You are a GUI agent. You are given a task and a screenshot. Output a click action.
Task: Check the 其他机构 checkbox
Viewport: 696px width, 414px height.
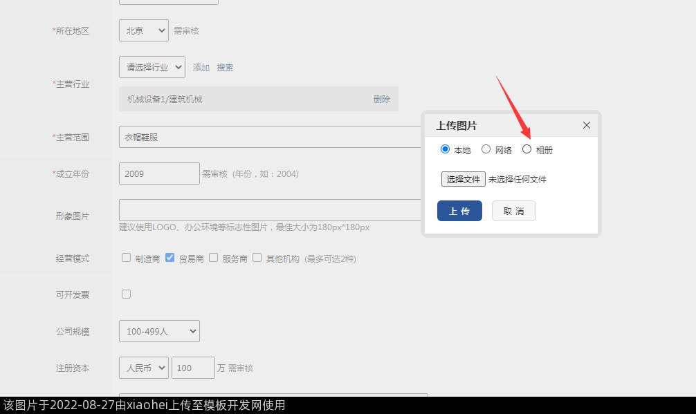point(257,258)
